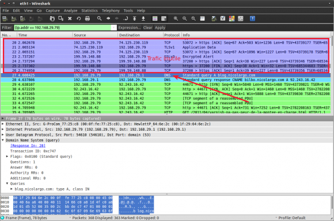334x221 pixels.
Task: Expand blog.nicolargo.com type A query
Action: point(12,189)
